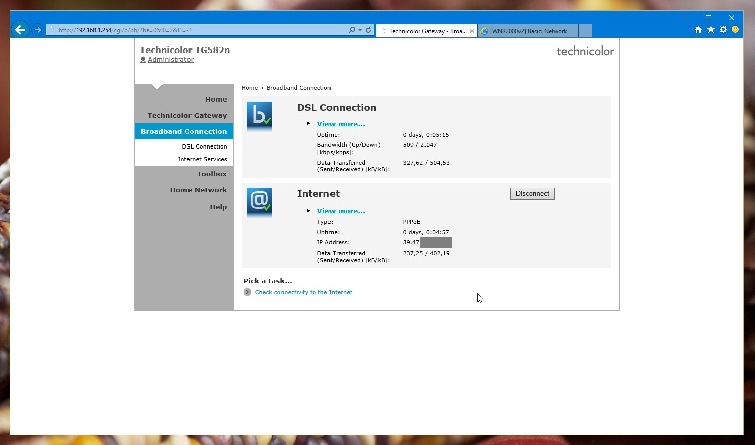Click the technicolor logo
The height and width of the screenshot is (445, 755).
tap(585, 51)
